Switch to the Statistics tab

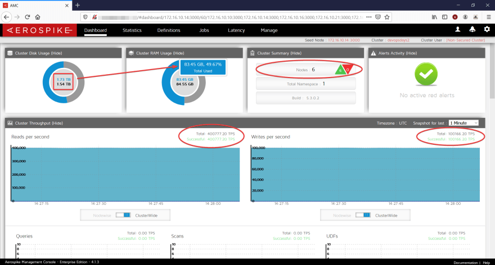click(x=132, y=30)
